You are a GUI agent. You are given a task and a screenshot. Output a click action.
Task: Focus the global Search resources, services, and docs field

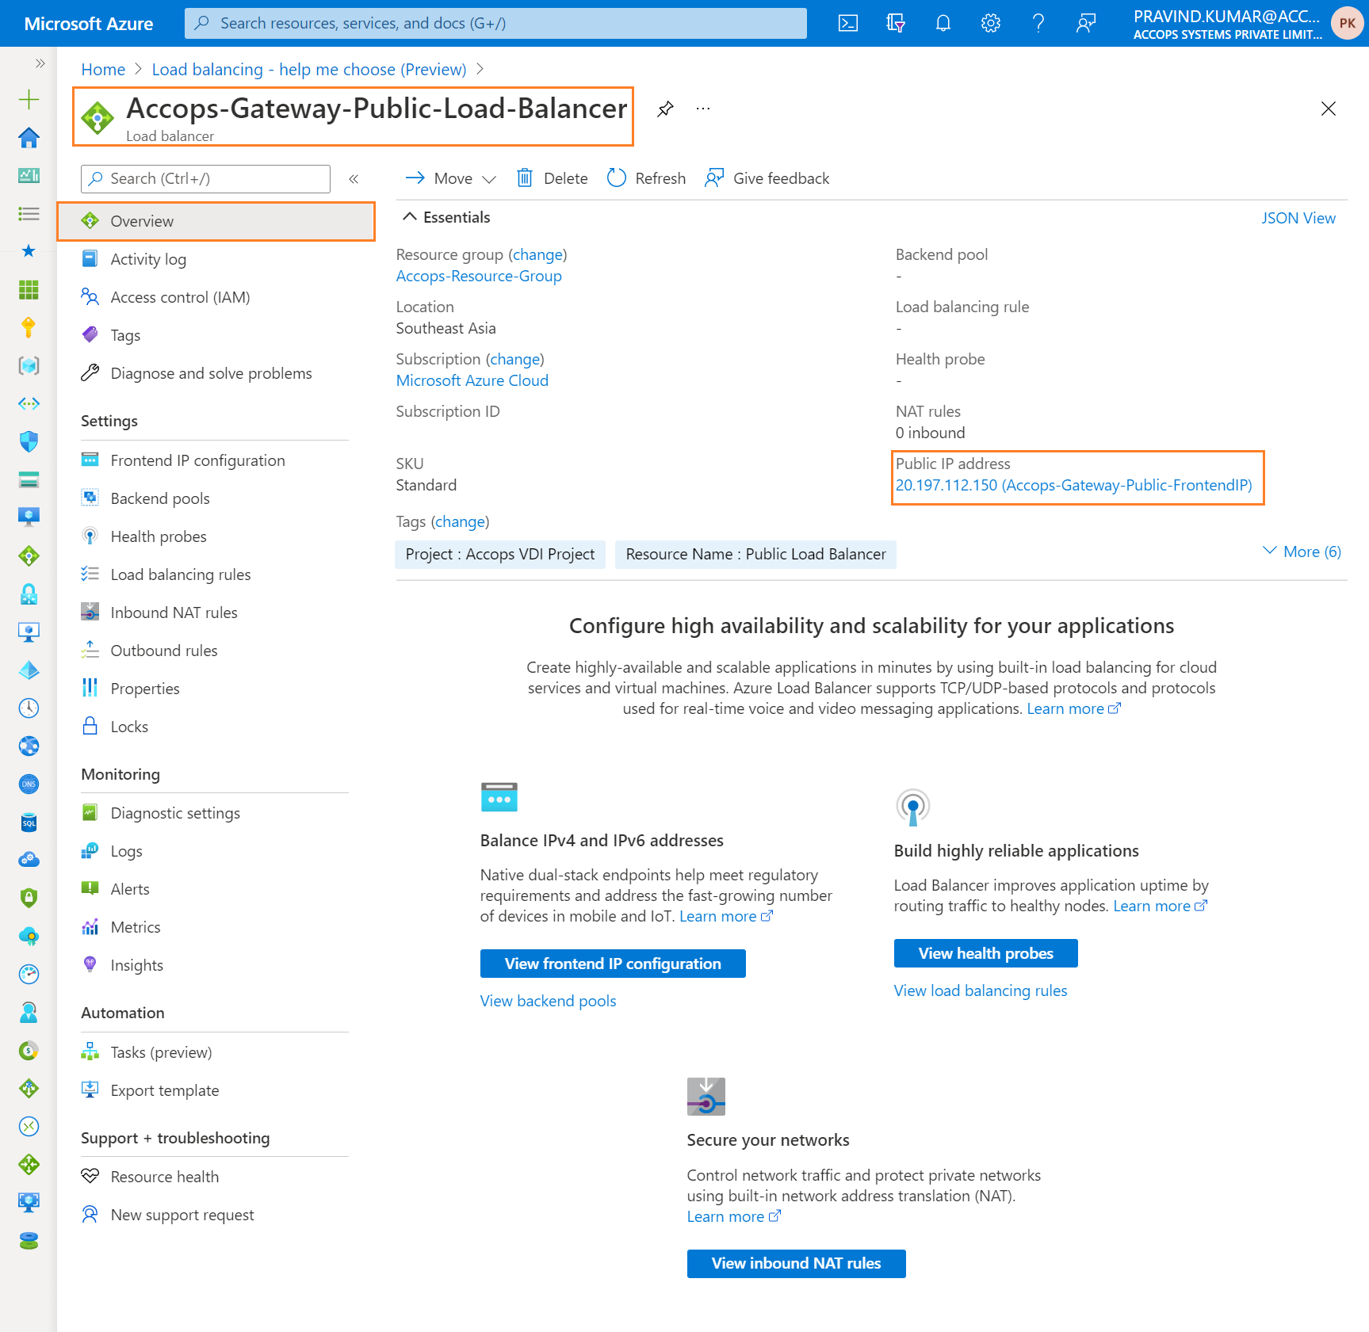(x=495, y=23)
